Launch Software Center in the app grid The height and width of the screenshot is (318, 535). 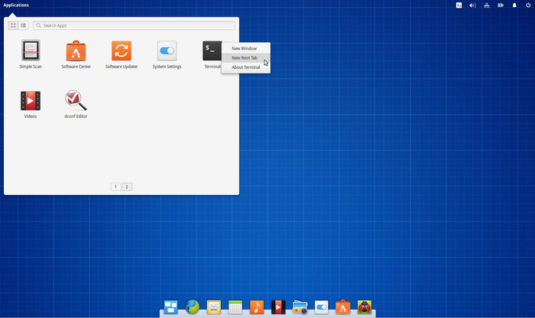[x=76, y=52]
